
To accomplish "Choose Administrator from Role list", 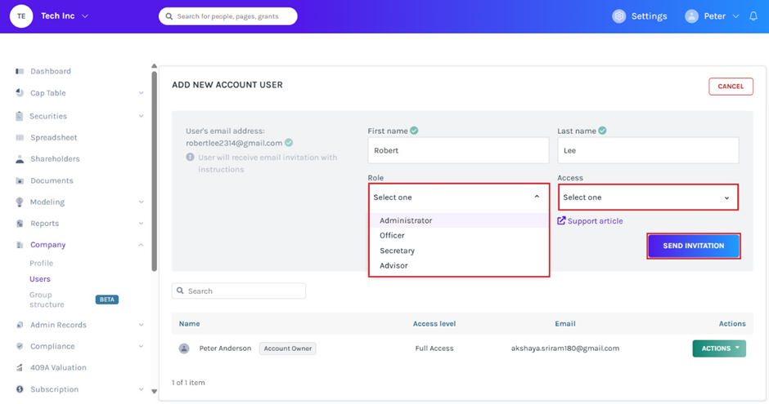I will pos(459,220).
